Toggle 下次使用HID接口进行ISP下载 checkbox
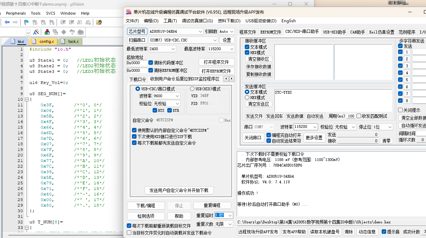The image size is (426, 238). (x=134, y=137)
